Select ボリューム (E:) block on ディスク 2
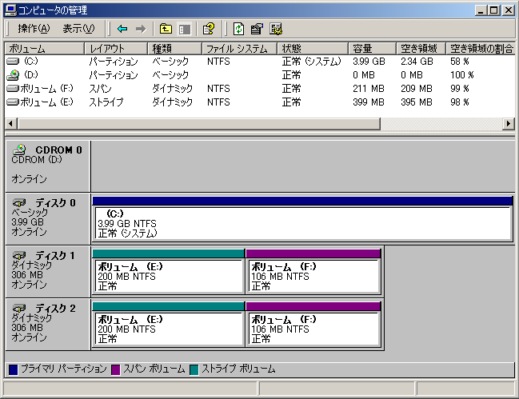519x399 pixels. [x=169, y=325]
